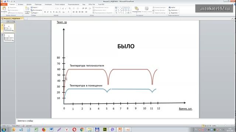Expand the shapes gallery more arrow
This screenshot has height=132, width=236.
[131, 13]
